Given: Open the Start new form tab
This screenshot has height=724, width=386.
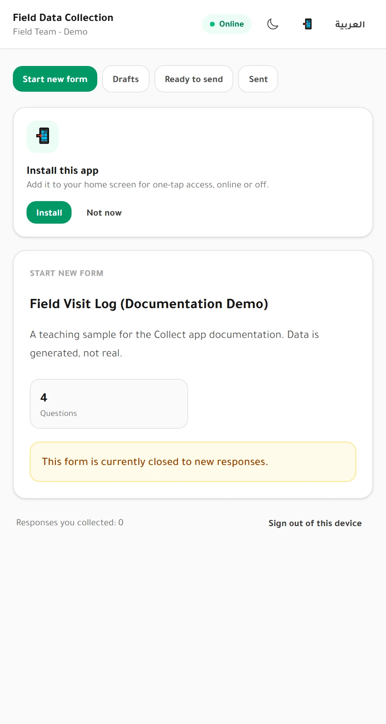Looking at the screenshot, I should 55,79.
